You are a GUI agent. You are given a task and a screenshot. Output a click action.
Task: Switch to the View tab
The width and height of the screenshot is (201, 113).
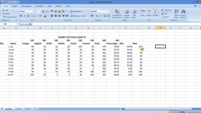(x=68, y=6)
